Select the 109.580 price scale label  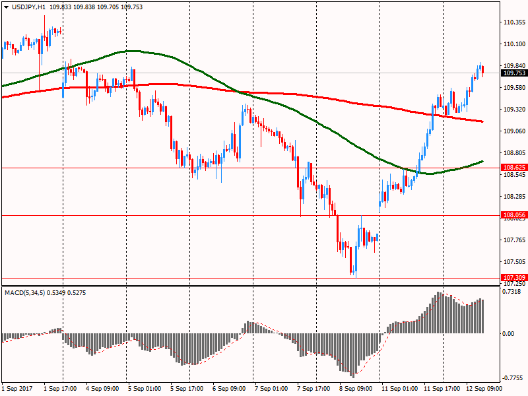(x=514, y=88)
